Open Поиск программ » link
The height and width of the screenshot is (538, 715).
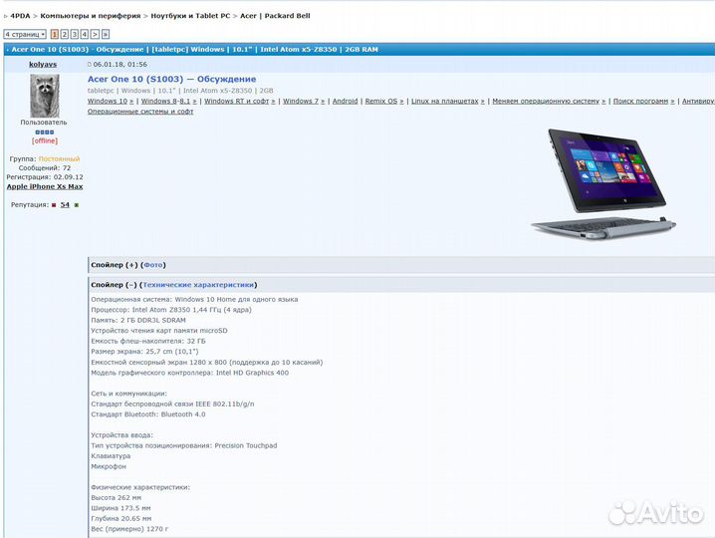point(644,101)
